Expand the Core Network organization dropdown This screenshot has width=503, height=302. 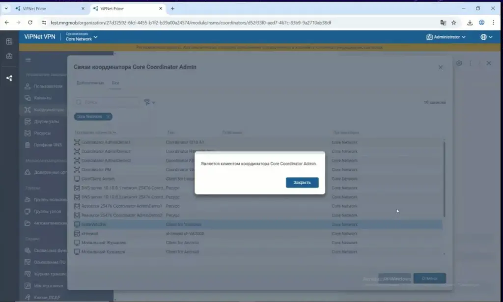[82, 37]
